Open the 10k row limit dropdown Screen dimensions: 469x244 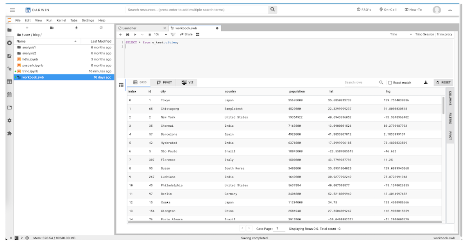pos(161,34)
